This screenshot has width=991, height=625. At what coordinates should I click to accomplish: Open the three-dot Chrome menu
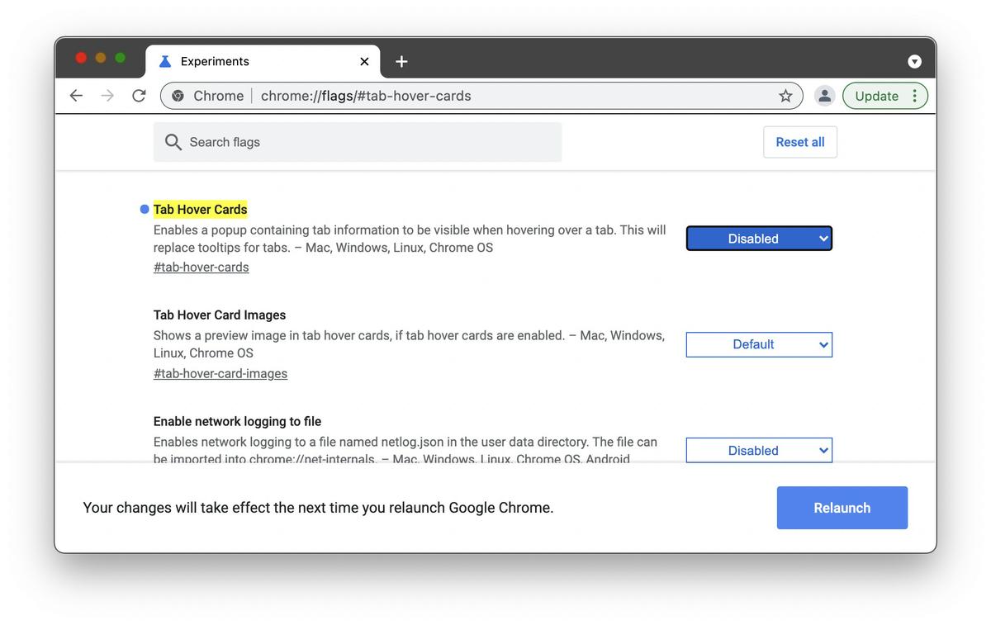914,95
